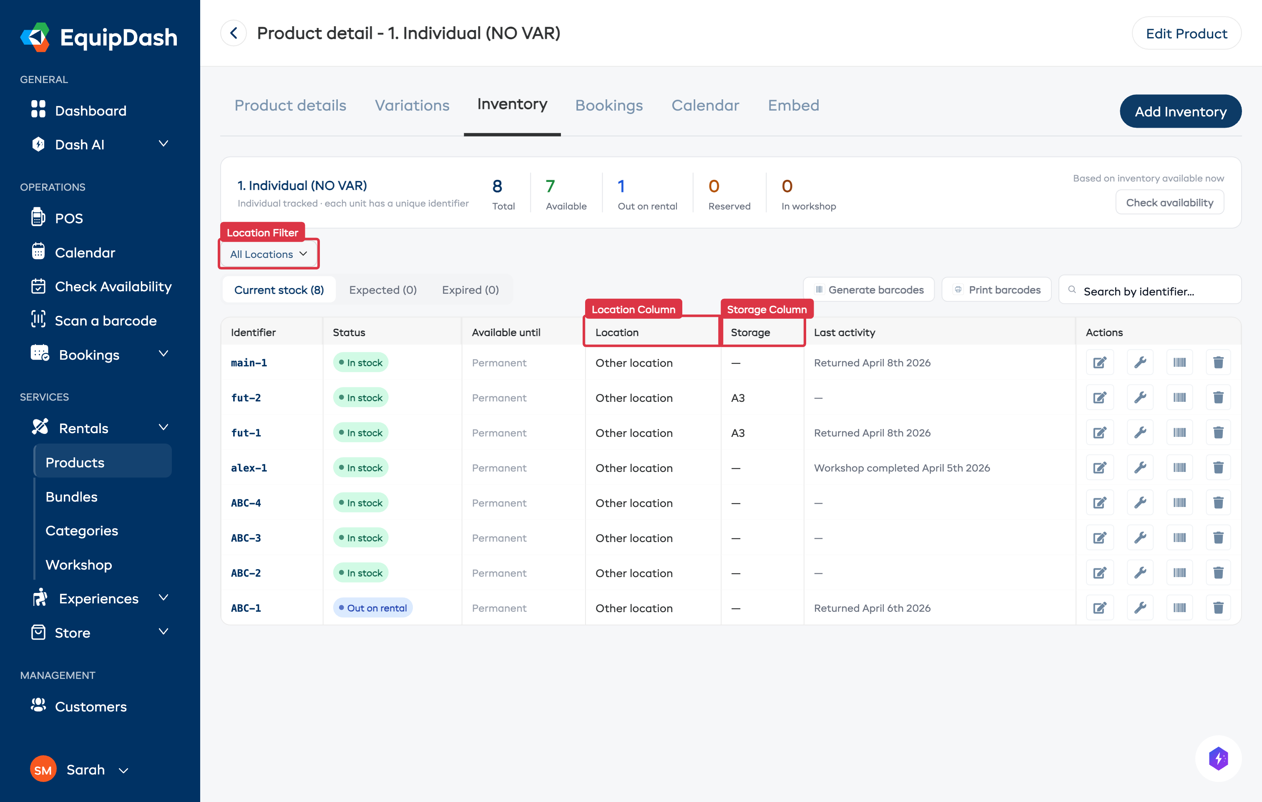
Task: Click the Edit Product button
Action: point(1186,33)
